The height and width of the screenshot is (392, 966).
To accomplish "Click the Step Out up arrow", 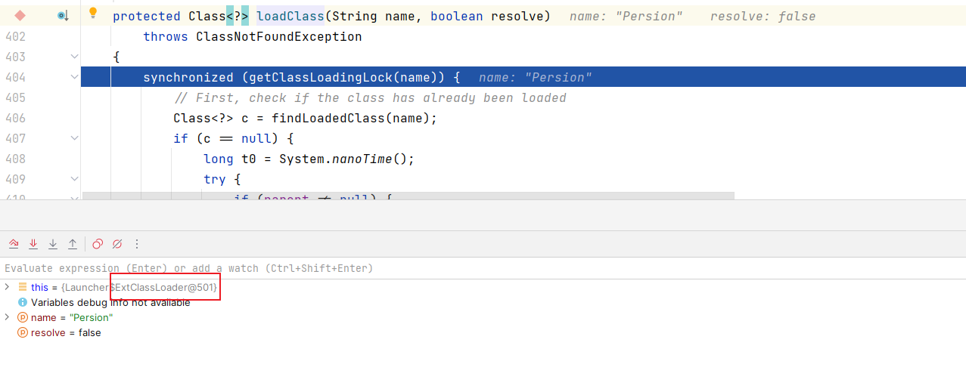I will pyautogui.click(x=73, y=244).
